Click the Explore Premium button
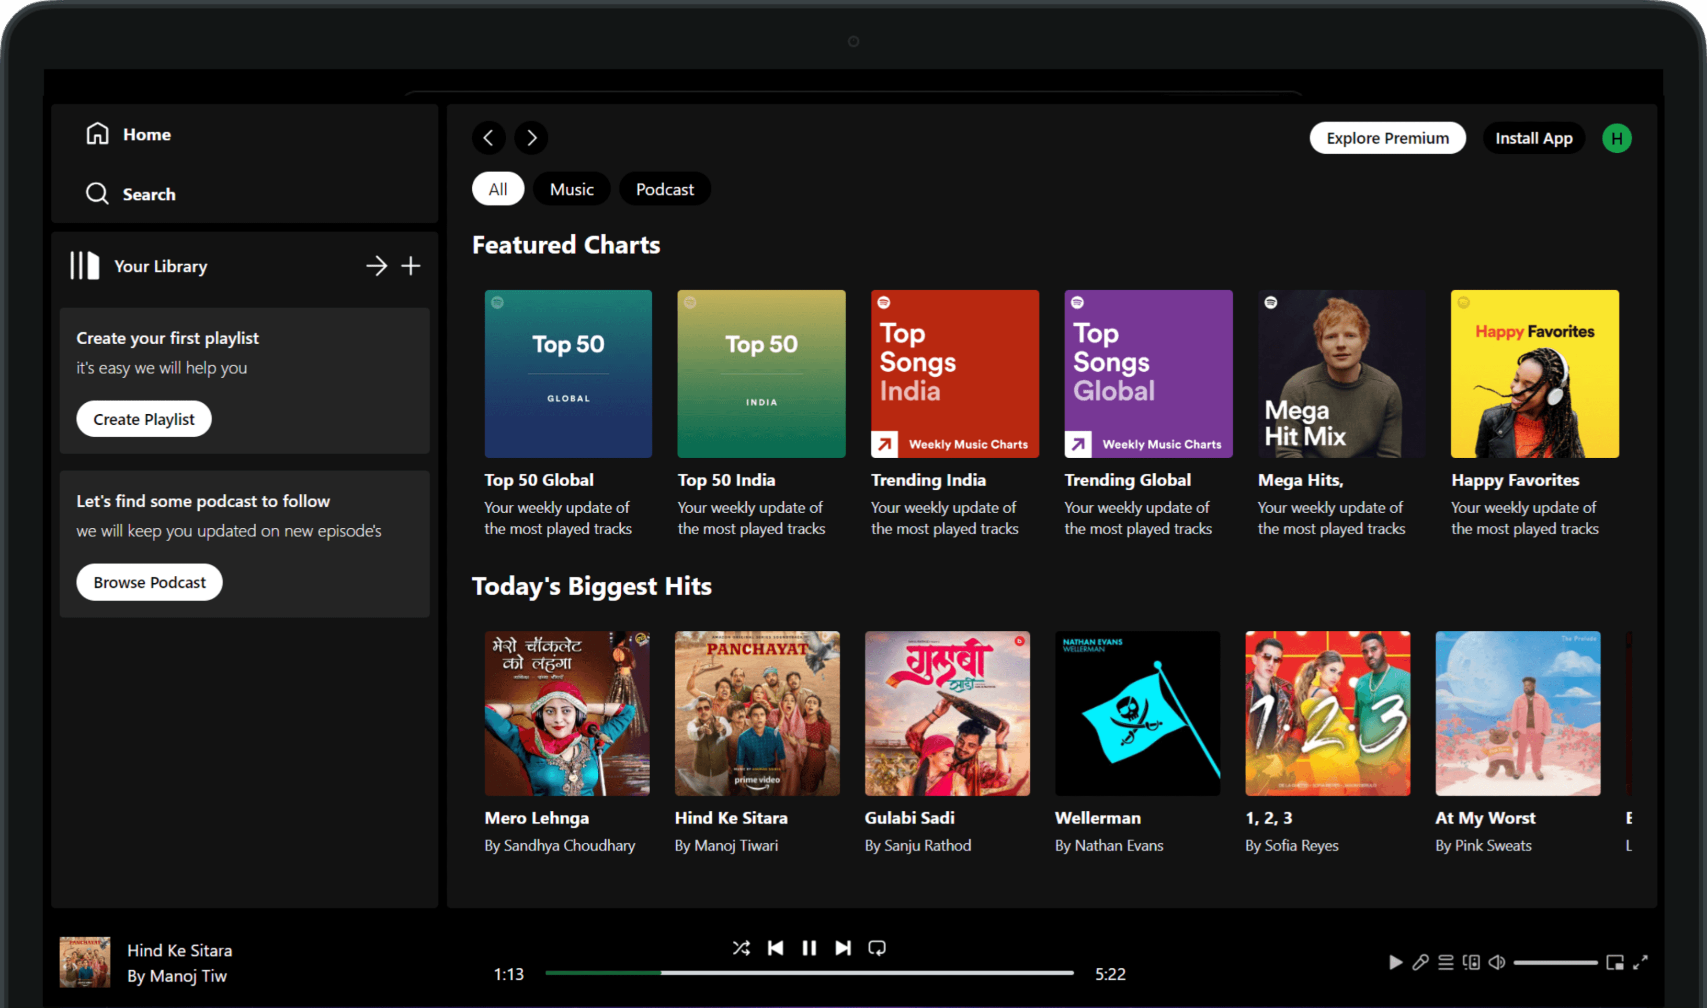1707x1008 pixels. 1387,138
